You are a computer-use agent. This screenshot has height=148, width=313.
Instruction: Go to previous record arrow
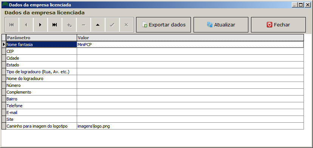(x=26, y=25)
